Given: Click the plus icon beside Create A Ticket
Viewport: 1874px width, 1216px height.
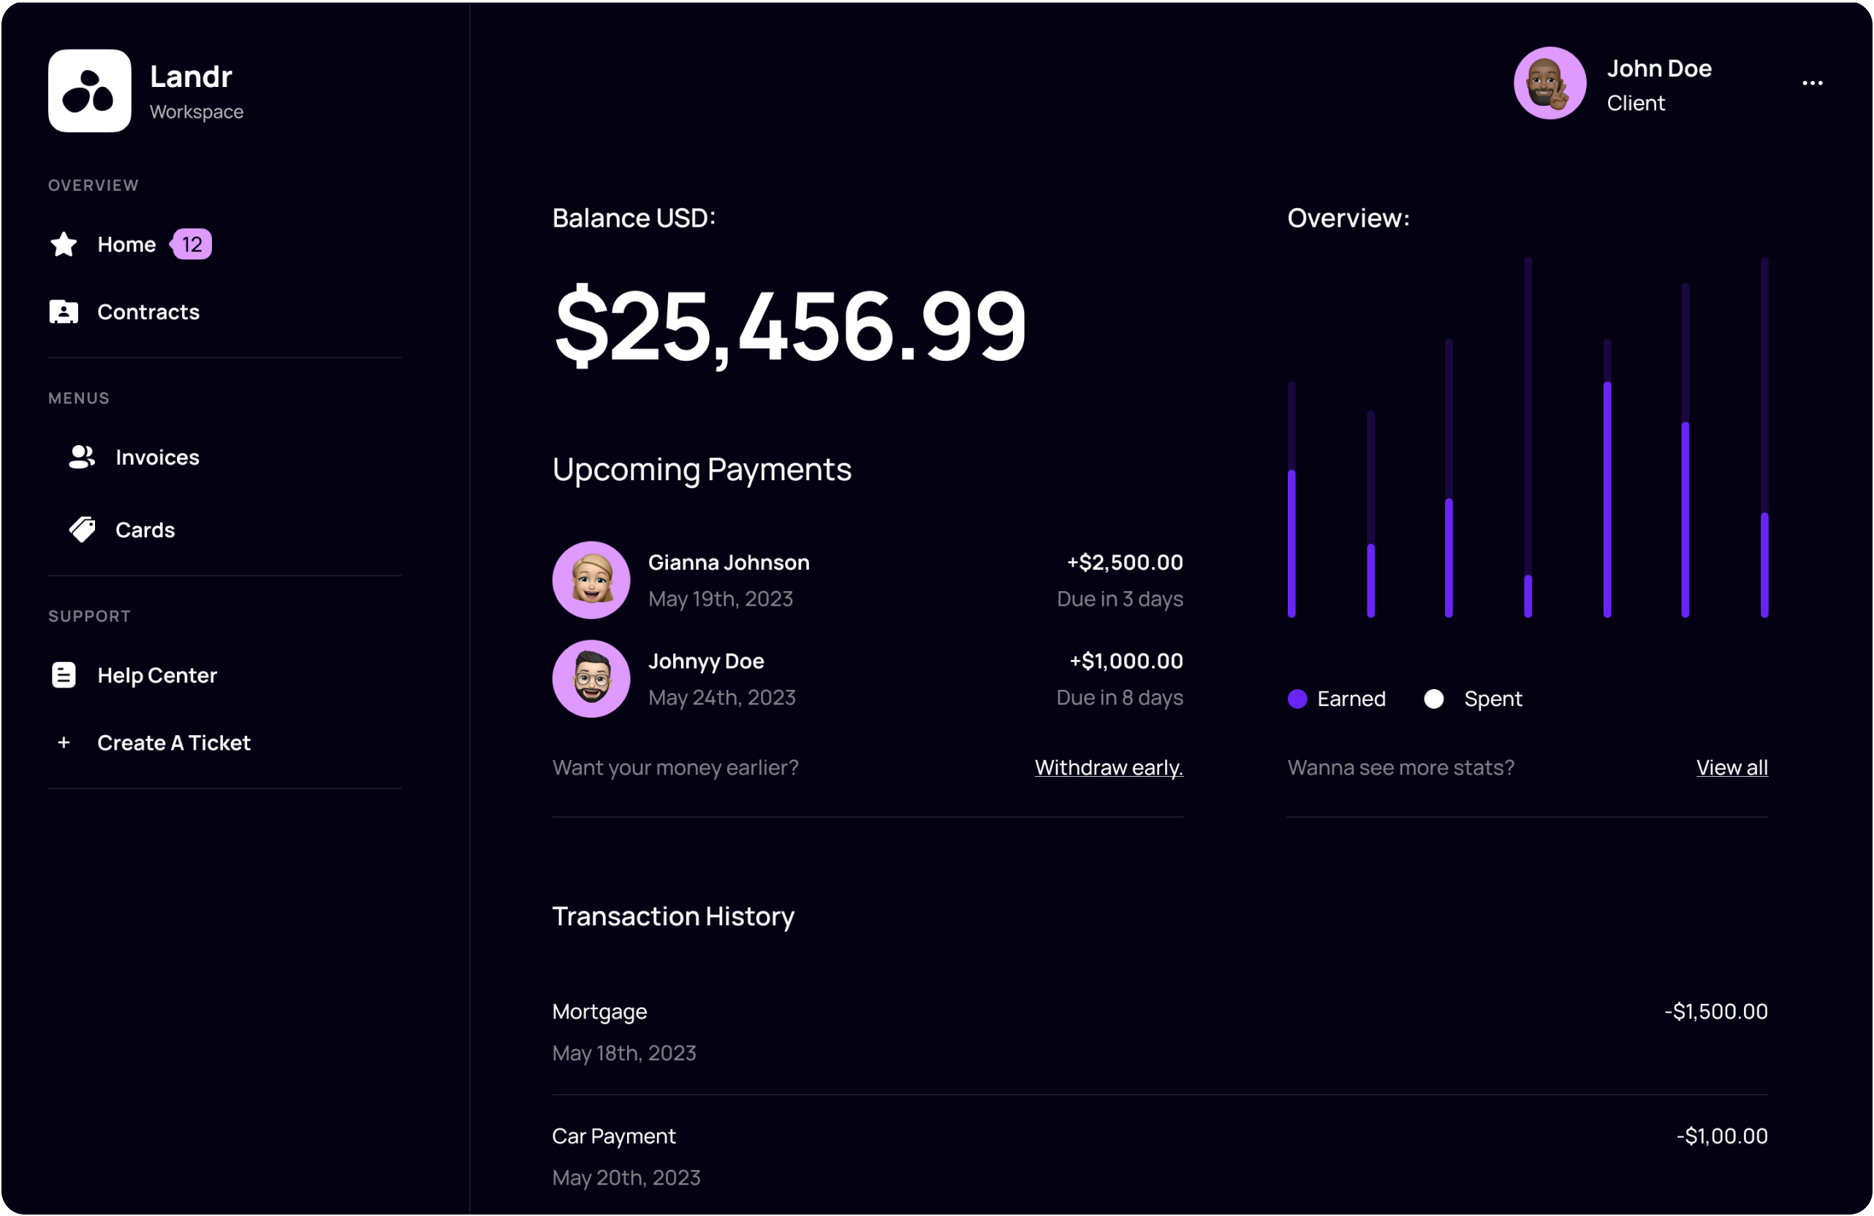Looking at the screenshot, I should click(x=64, y=743).
